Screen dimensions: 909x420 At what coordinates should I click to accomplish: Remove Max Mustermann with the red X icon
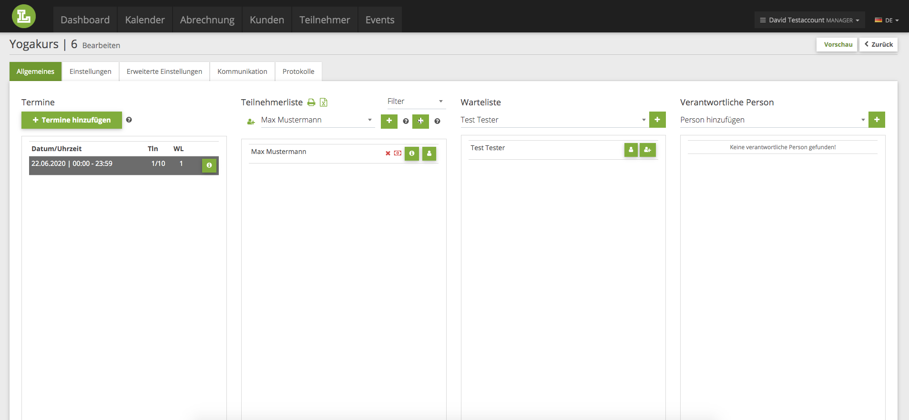click(388, 153)
